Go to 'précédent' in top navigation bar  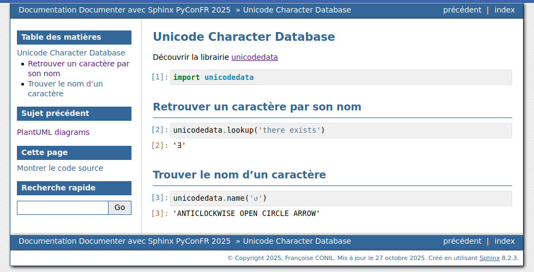click(462, 10)
